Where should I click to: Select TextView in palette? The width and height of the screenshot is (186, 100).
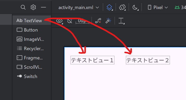[32, 20]
